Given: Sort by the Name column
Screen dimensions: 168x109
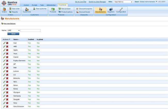Looking at the screenshot, I should [16, 40].
